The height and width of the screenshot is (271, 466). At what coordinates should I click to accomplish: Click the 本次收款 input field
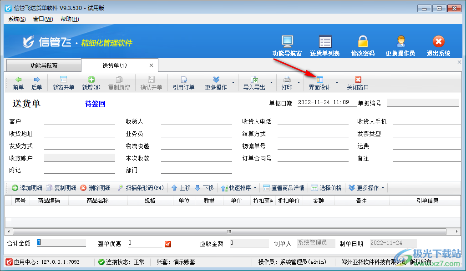click(x=197, y=158)
